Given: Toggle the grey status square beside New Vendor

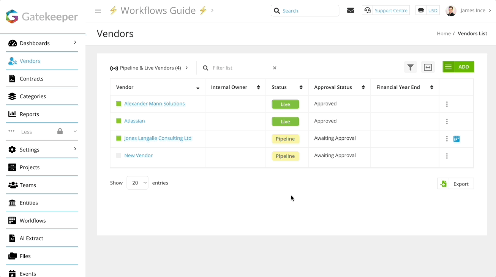Looking at the screenshot, I should (x=118, y=156).
